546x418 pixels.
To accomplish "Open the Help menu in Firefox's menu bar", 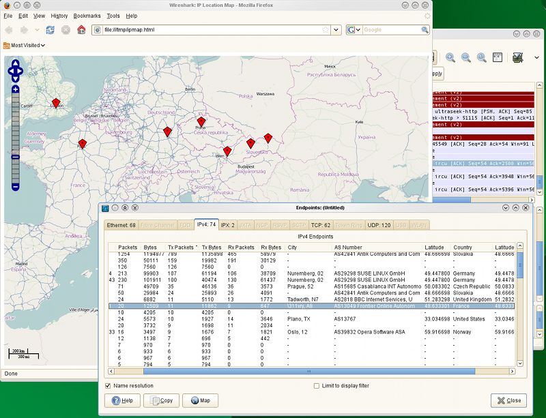I will click(132, 16).
